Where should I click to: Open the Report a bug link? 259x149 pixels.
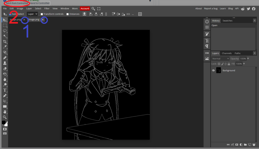[211, 9]
